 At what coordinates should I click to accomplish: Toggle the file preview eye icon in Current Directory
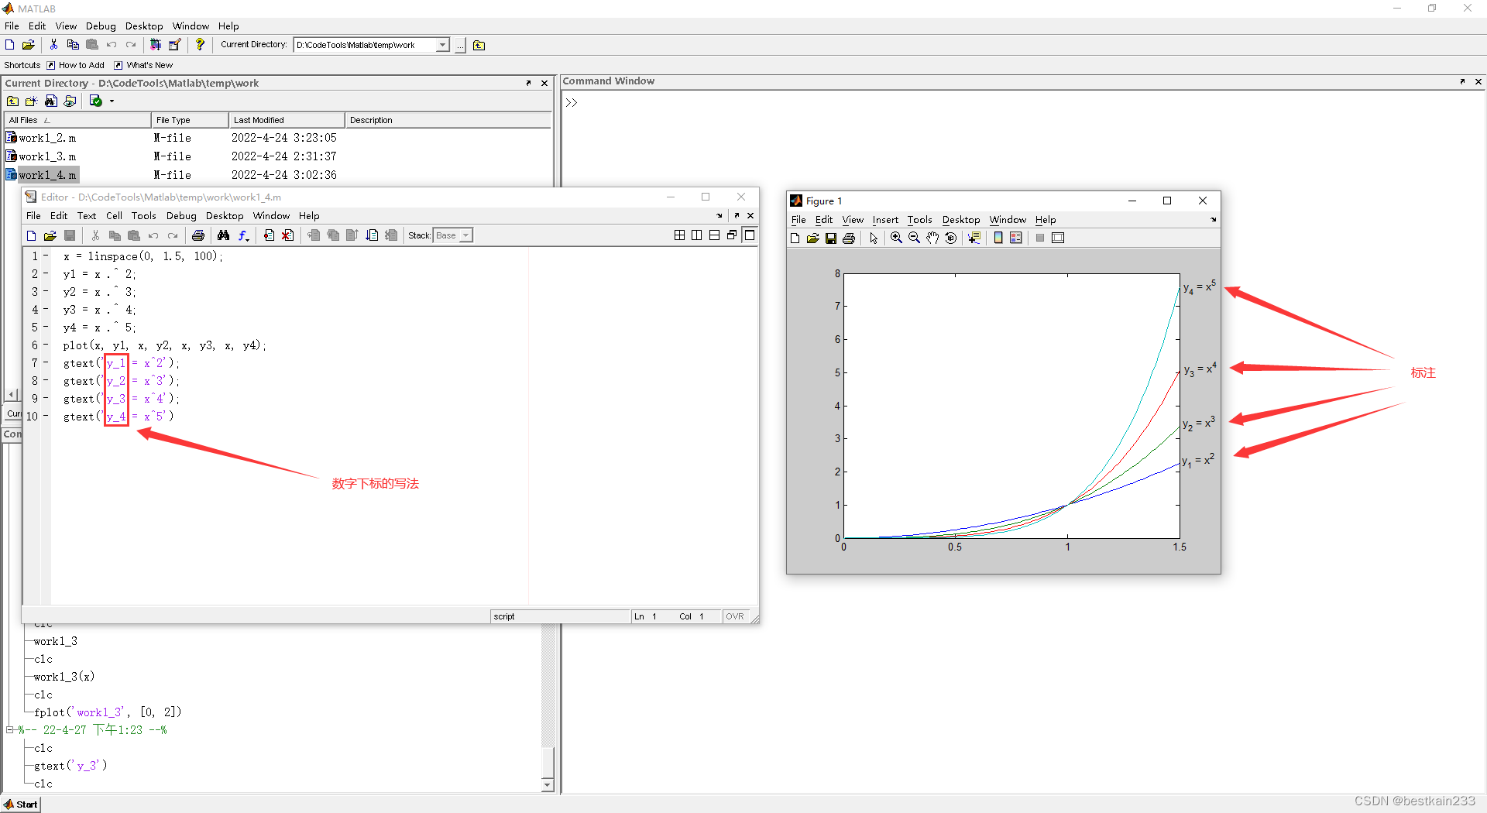pyautogui.click(x=70, y=101)
